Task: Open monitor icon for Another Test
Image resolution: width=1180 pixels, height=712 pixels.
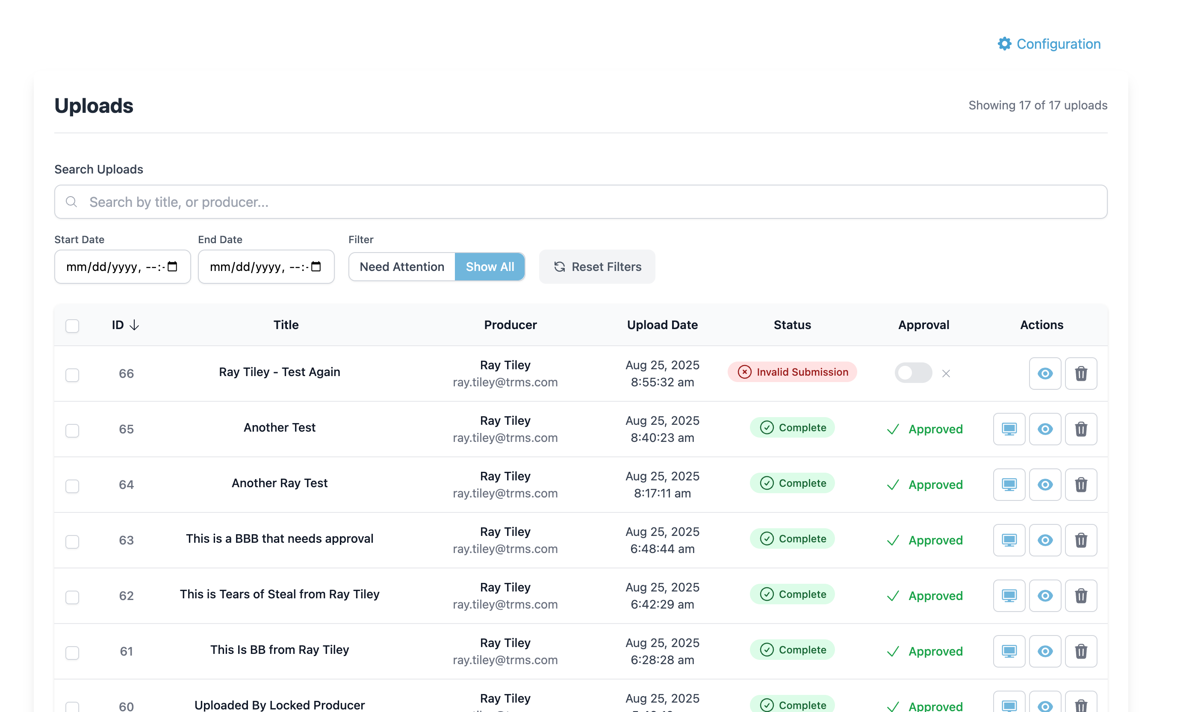Action: (1009, 429)
